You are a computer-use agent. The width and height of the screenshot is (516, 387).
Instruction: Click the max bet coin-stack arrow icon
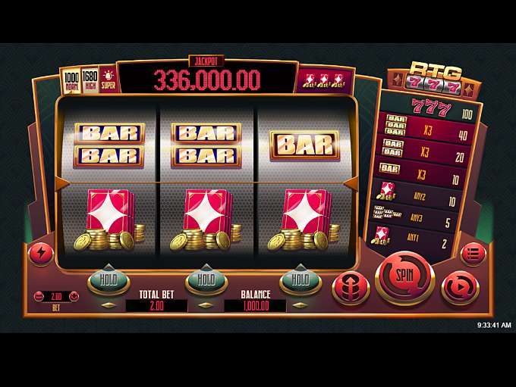351,288
